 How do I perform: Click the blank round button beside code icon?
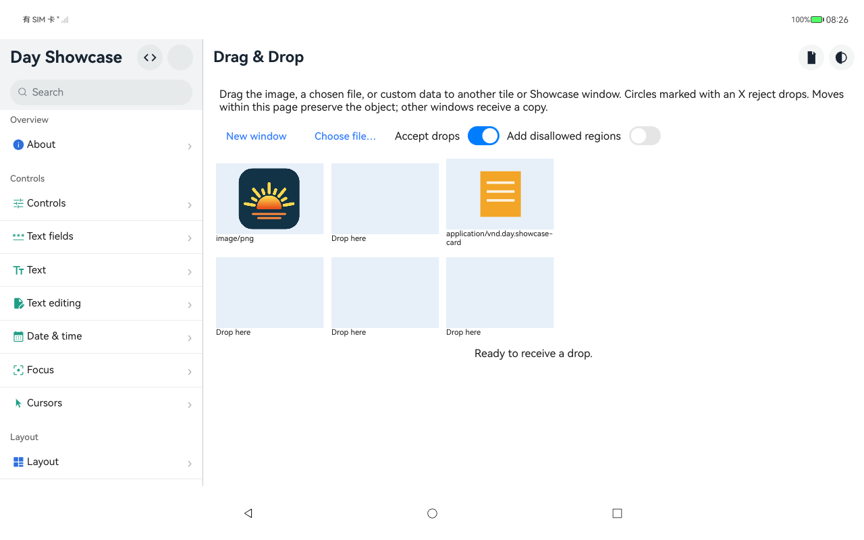click(180, 57)
